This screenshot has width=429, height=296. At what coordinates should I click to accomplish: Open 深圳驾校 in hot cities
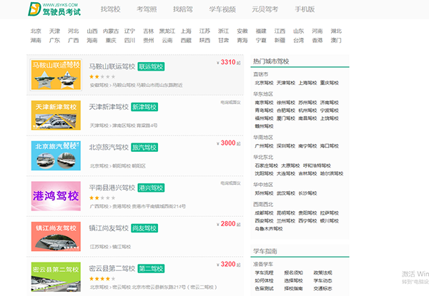286,146
